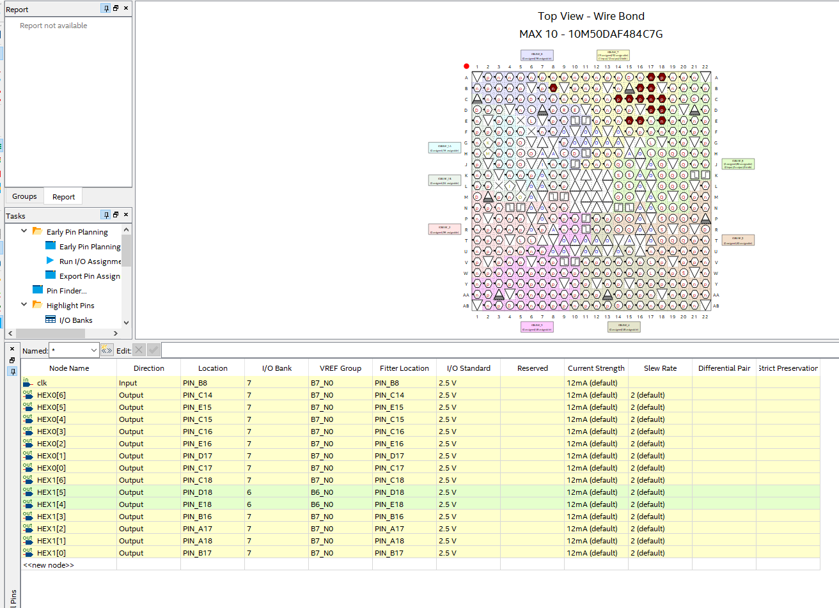The image size is (839, 608).
Task: Float the All Pins panel
Action: (x=12, y=360)
